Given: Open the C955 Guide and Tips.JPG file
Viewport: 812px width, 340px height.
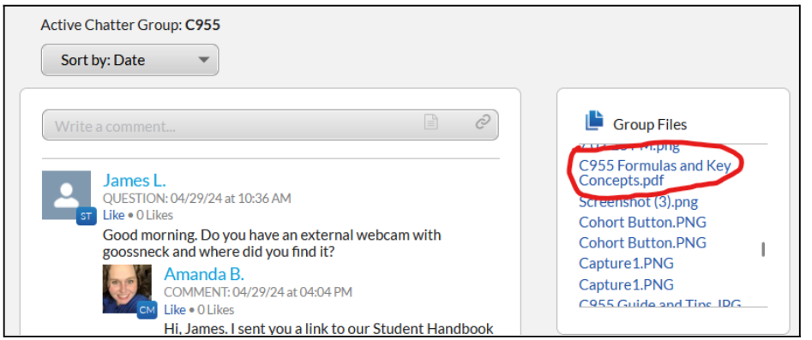Looking at the screenshot, I should 659,302.
